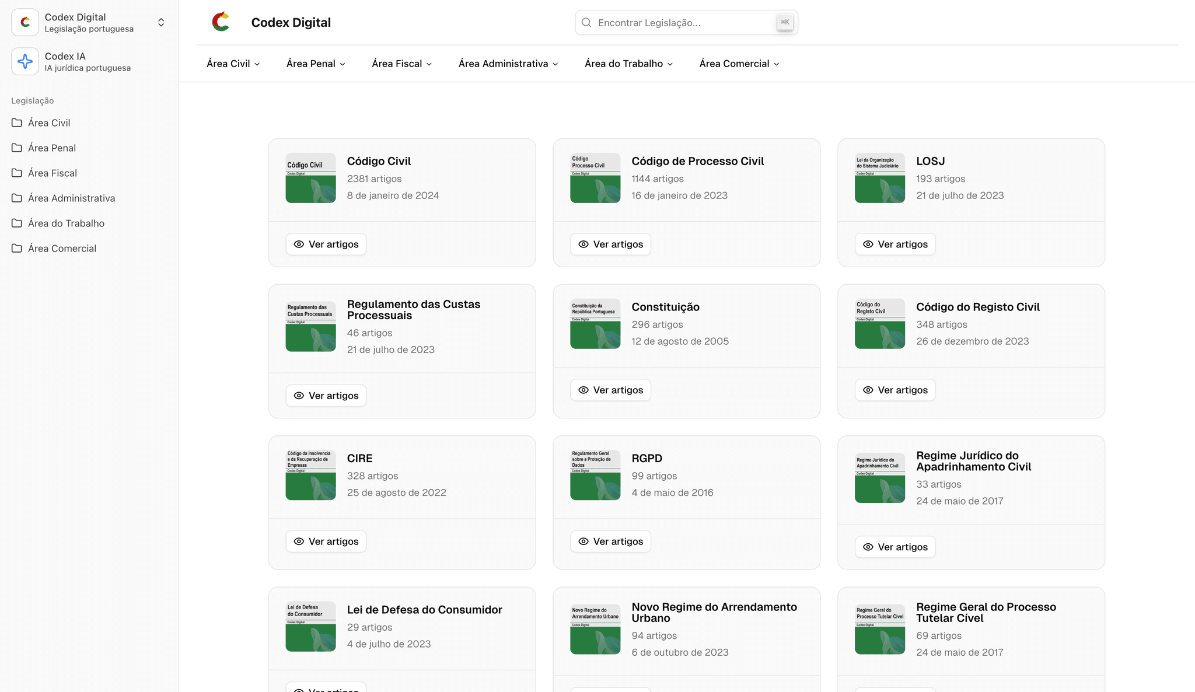1195x692 pixels.
Task: Expand the Área Civil dropdown menu
Action: pyautogui.click(x=233, y=64)
